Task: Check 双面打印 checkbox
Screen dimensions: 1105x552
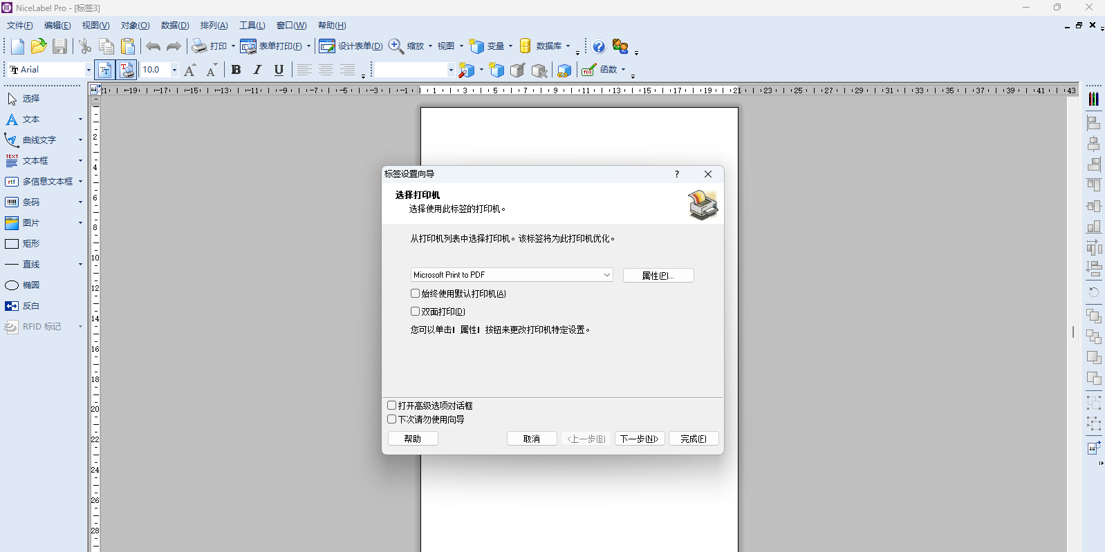Action: point(416,312)
